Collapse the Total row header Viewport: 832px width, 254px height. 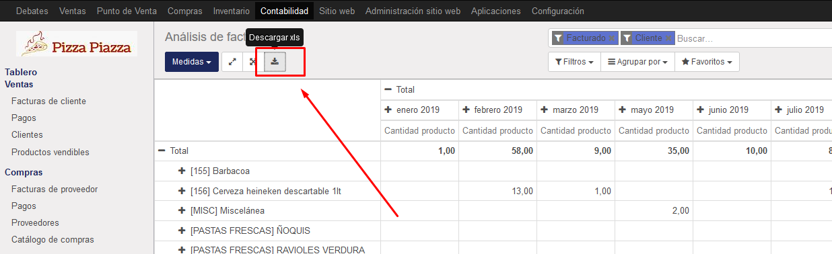point(162,151)
